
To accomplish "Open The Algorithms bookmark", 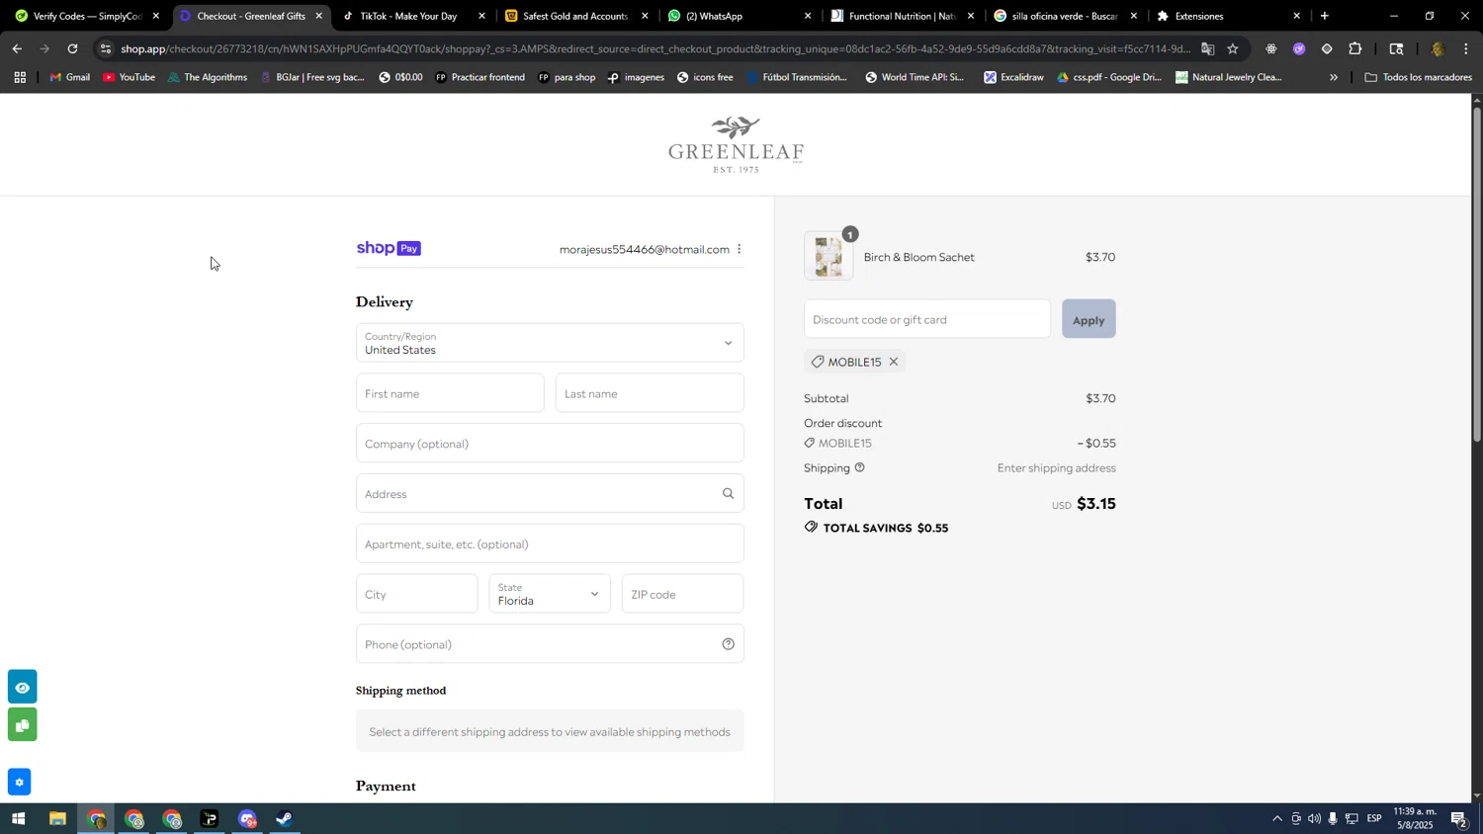I will pyautogui.click(x=207, y=77).
